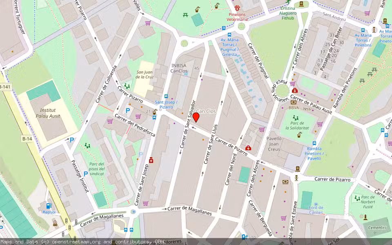The width and height of the screenshot is (392, 245).
Task: Click the Rambla dels Pinetons label
Action: 345,88
